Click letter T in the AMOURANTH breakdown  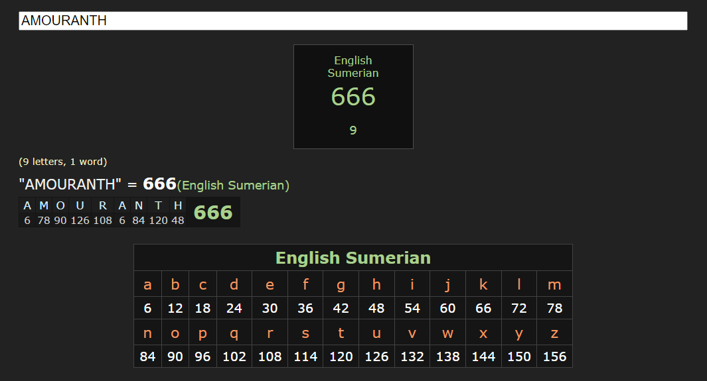coord(158,205)
